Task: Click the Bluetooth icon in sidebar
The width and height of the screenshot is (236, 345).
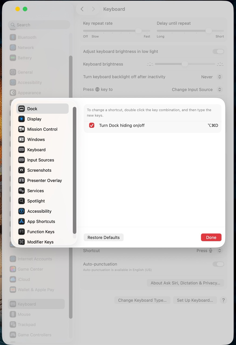Action: pos(13,37)
